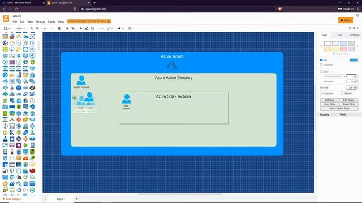Switch to the Text tab in format panel
Viewport: 362px width, 203px height.
[339, 35]
